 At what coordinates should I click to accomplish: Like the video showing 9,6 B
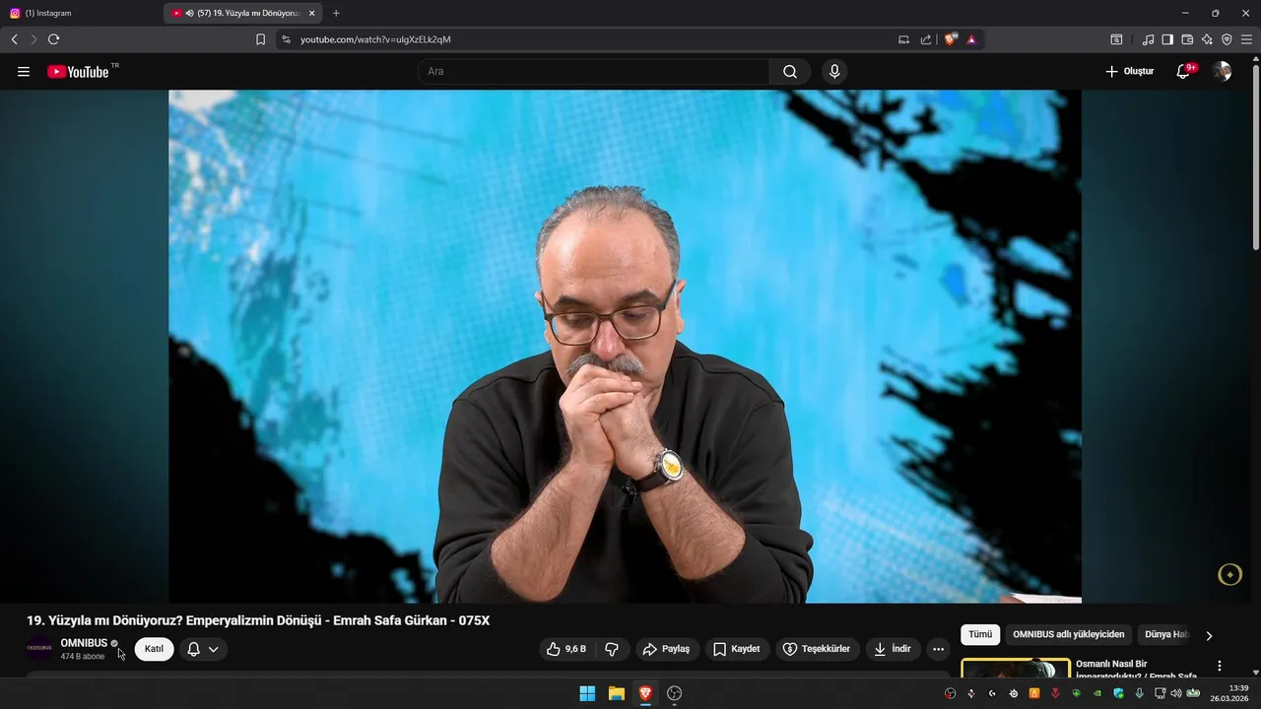pyautogui.click(x=566, y=649)
